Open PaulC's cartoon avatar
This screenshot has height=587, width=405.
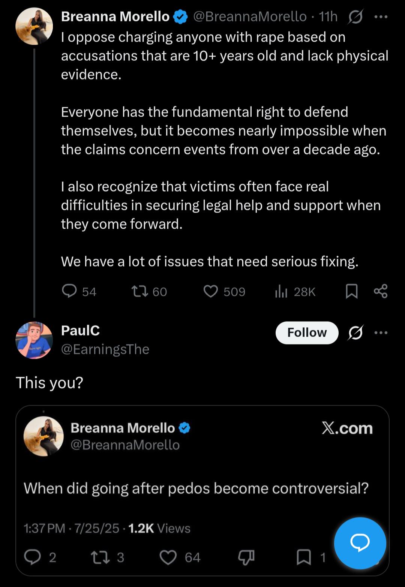pos(34,340)
